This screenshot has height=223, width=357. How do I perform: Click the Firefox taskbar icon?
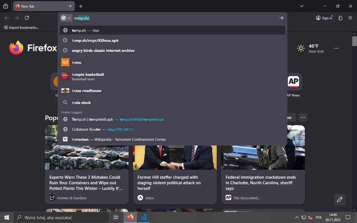(x=130, y=217)
